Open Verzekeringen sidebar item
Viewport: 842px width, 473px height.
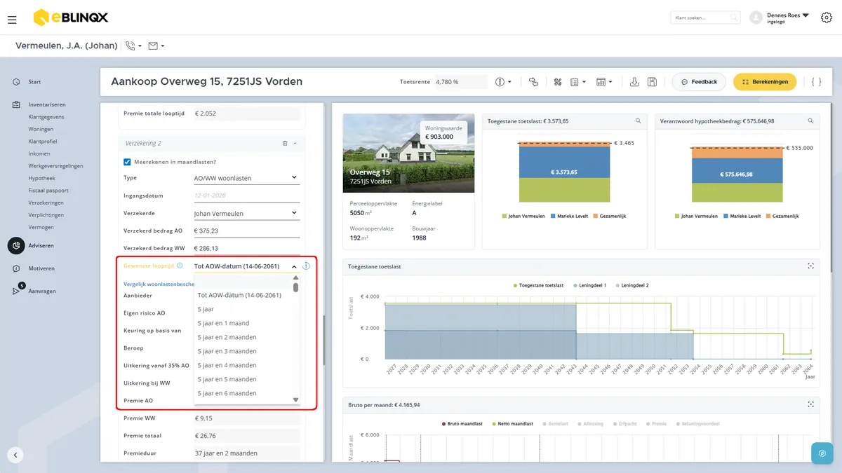click(x=46, y=203)
